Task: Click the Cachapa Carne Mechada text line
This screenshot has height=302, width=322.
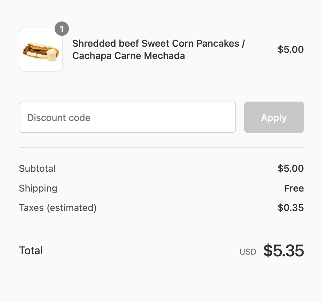Action: [129, 56]
